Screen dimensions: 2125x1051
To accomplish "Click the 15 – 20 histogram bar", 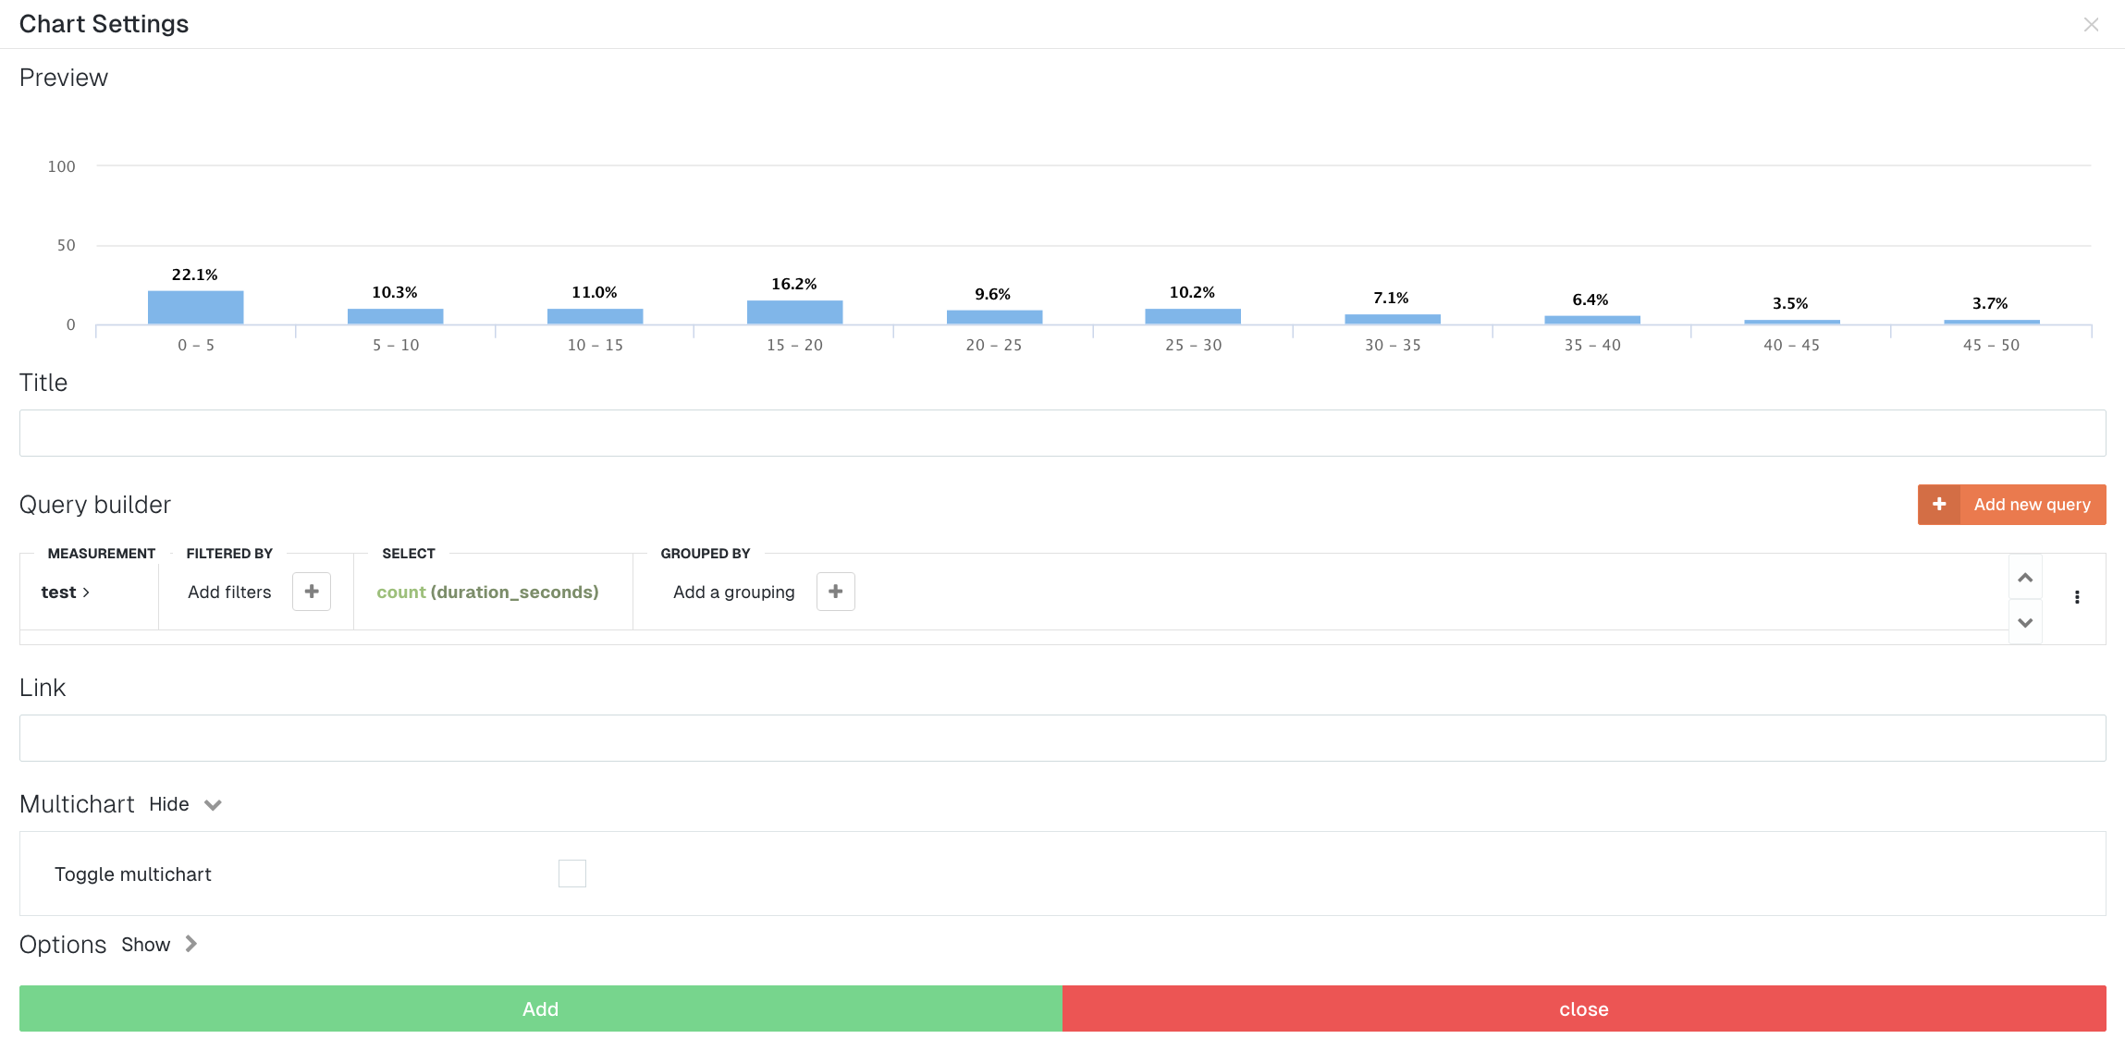I will tap(794, 312).
